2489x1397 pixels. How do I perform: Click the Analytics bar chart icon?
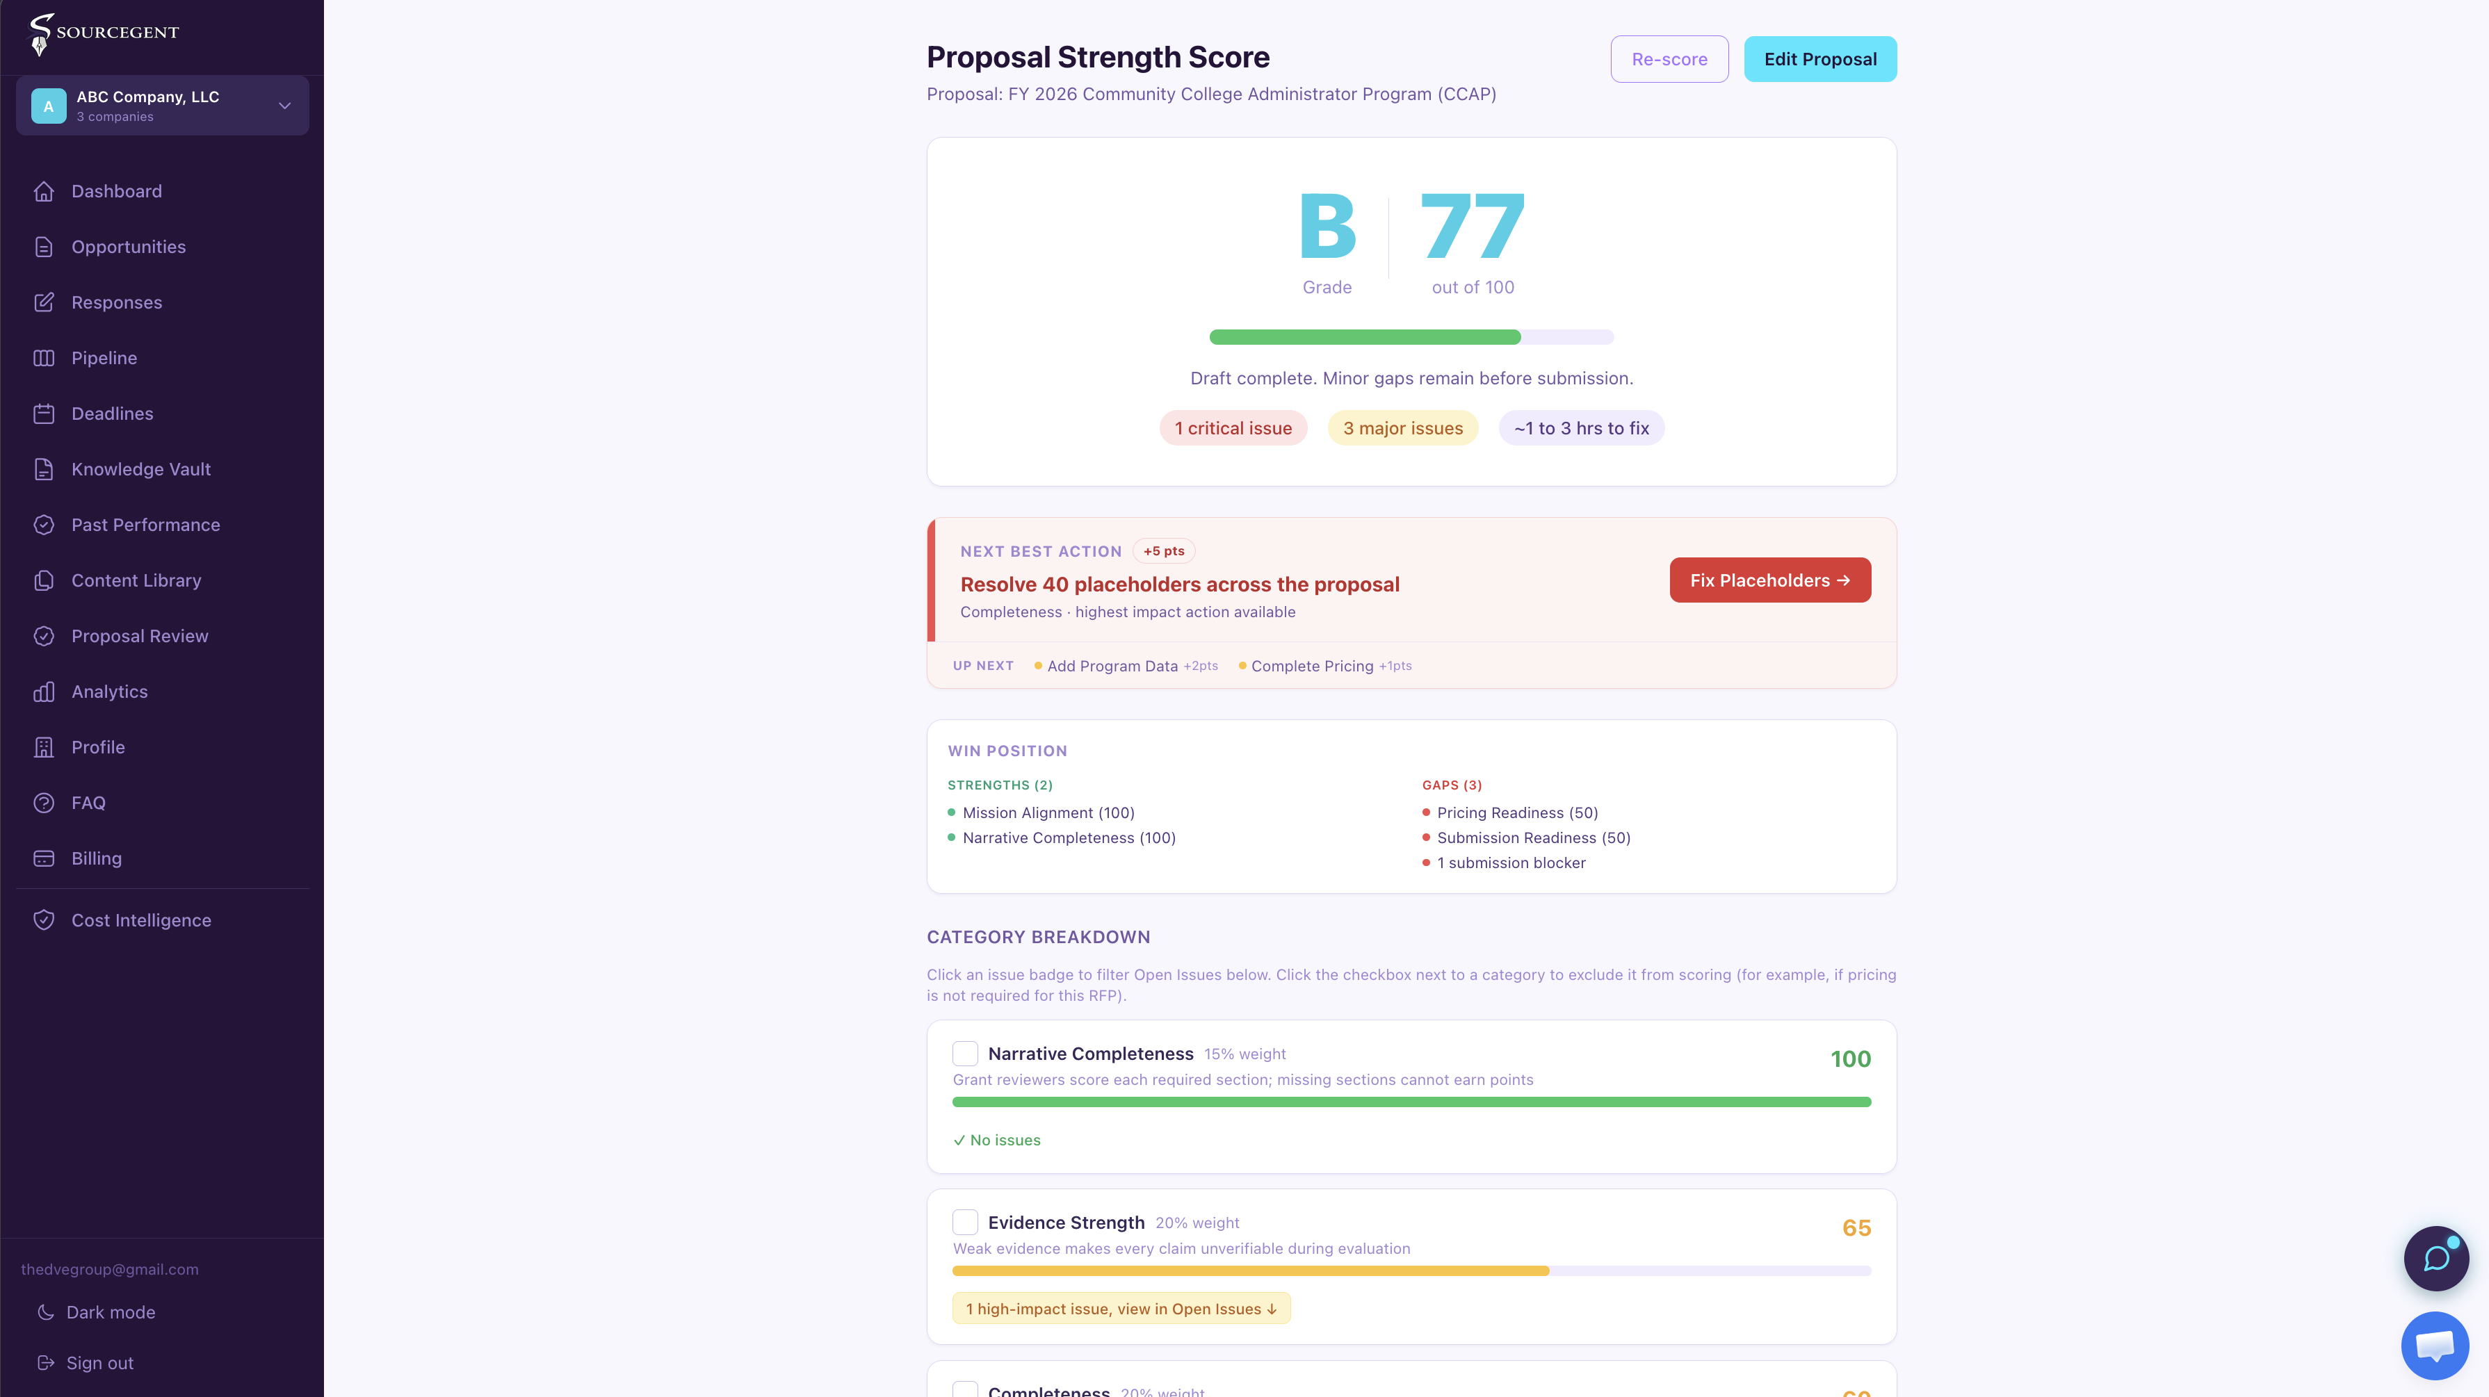[44, 692]
